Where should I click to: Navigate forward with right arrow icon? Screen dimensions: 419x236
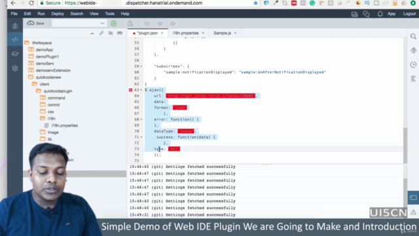tap(173, 24)
